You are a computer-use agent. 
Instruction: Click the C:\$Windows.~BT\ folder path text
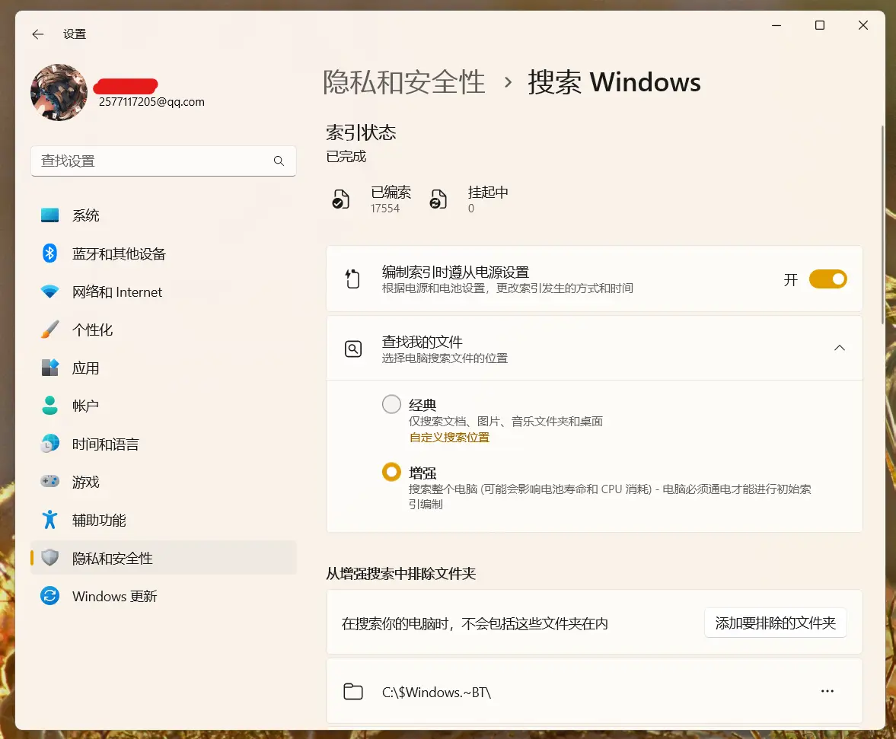(x=436, y=692)
